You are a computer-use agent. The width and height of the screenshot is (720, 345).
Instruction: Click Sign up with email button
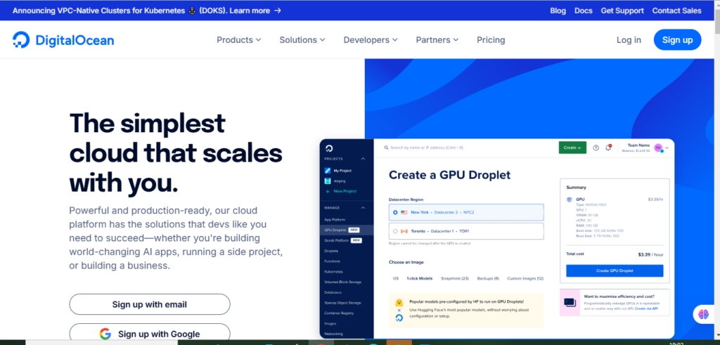click(149, 304)
